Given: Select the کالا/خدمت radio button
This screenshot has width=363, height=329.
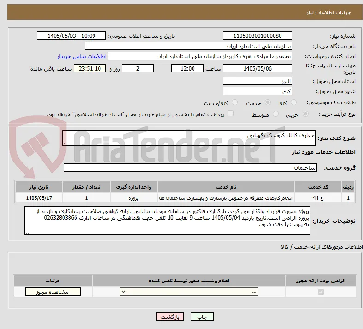Looking at the screenshot, I should (x=235, y=102).
